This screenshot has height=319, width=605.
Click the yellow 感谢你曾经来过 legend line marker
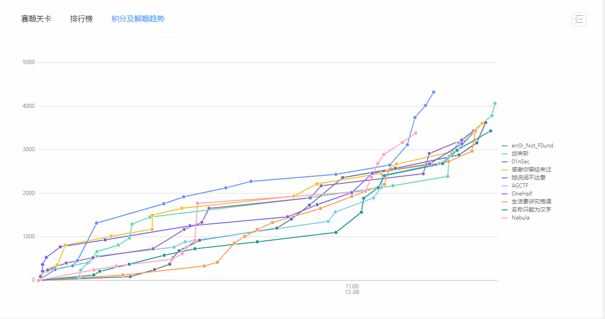505,170
